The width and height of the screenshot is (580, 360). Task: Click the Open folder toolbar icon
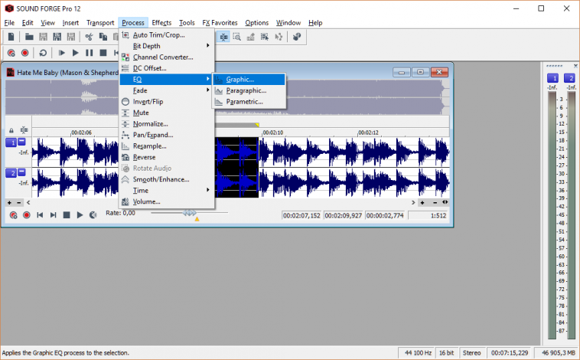click(29, 36)
